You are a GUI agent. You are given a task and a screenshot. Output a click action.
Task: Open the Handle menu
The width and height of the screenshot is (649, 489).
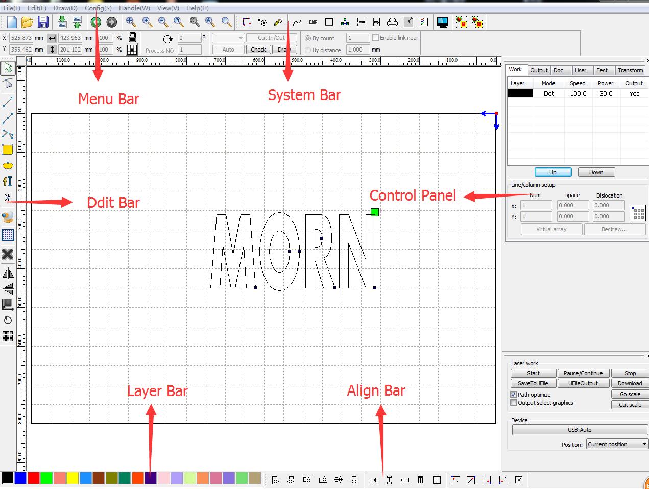[134, 8]
